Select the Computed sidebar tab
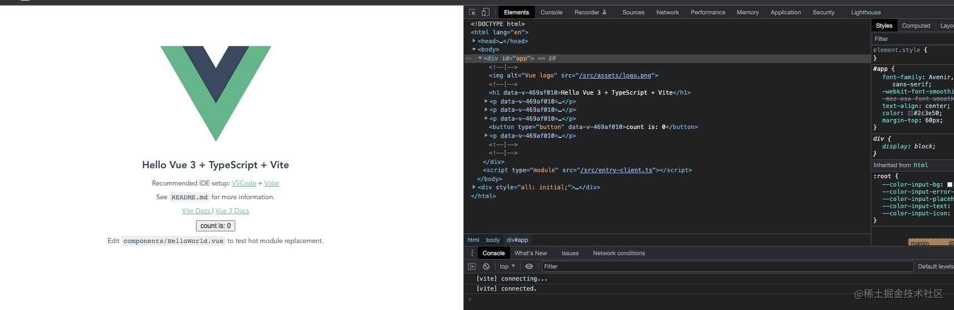954x310 pixels. 916,25
